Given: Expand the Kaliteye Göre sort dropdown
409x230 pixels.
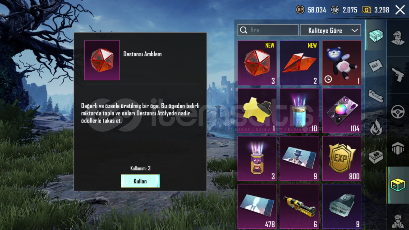Looking at the screenshot, I should [x=330, y=30].
